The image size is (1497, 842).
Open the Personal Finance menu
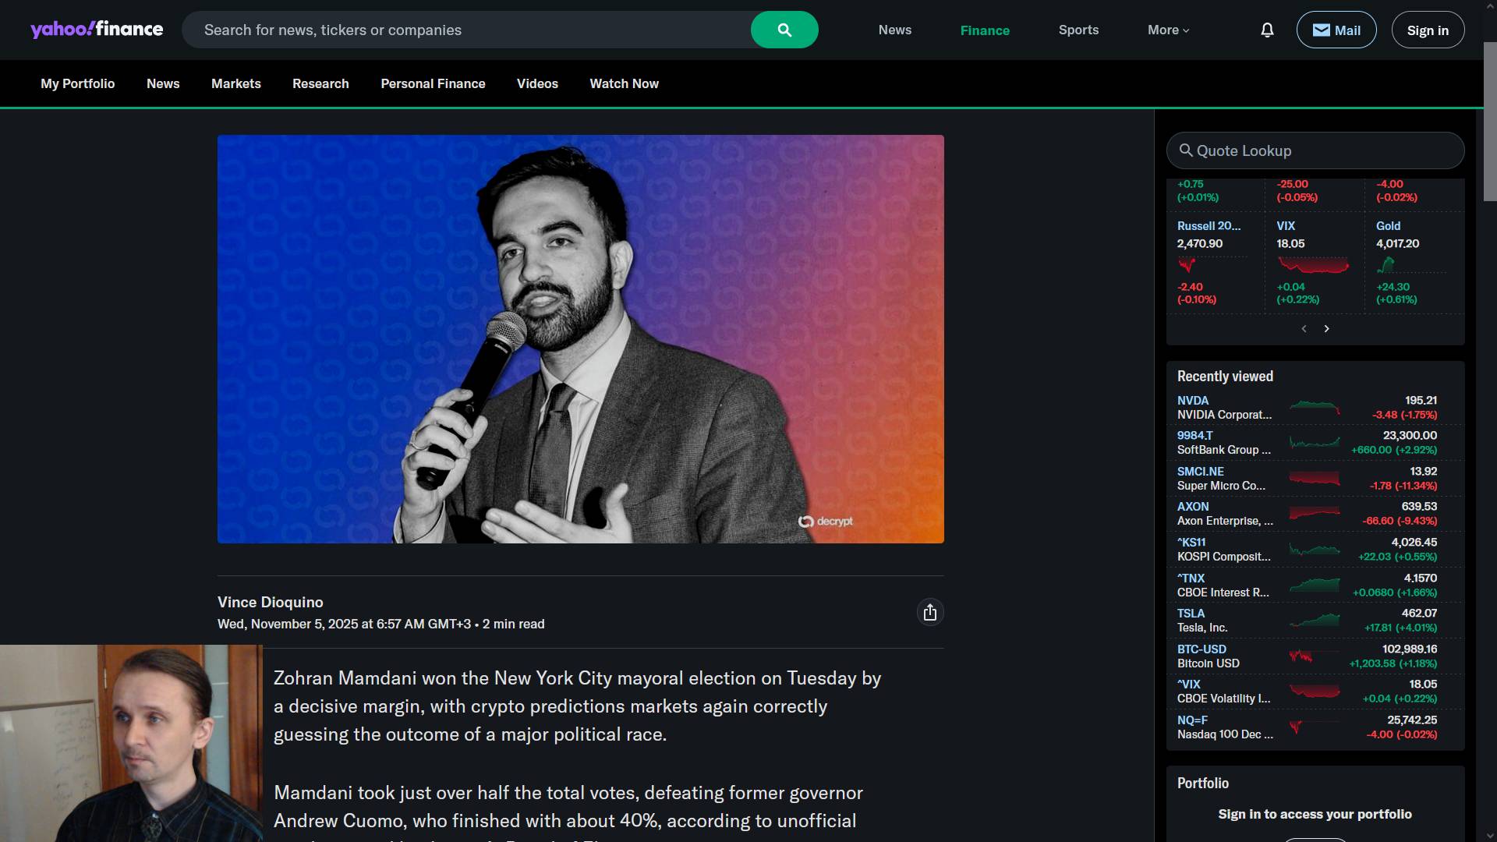click(x=433, y=83)
